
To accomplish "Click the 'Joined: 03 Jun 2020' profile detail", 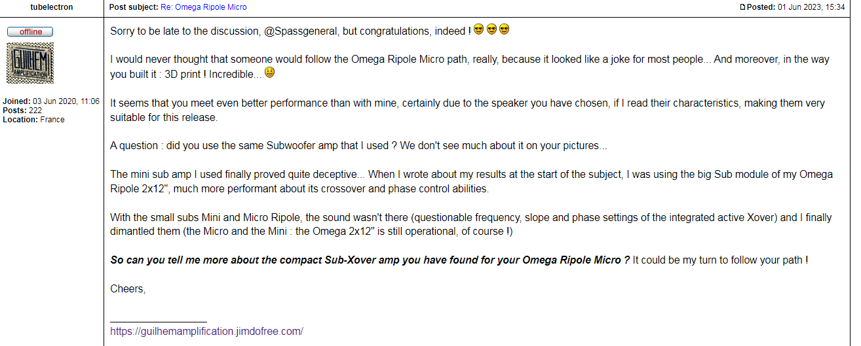I will [x=51, y=101].
